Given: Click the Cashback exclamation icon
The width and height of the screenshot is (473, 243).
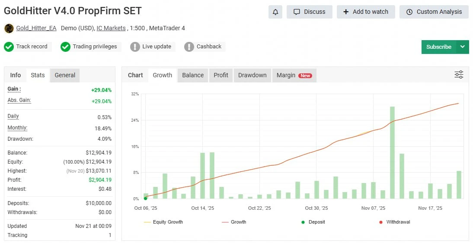Looking at the screenshot, I should [189, 47].
